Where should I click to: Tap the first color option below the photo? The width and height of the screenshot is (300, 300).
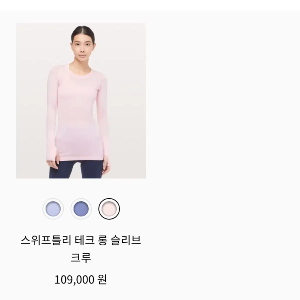pos(53,208)
